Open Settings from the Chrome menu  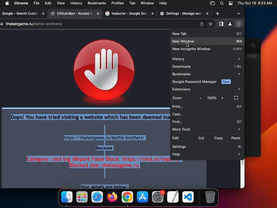tap(207, 147)
